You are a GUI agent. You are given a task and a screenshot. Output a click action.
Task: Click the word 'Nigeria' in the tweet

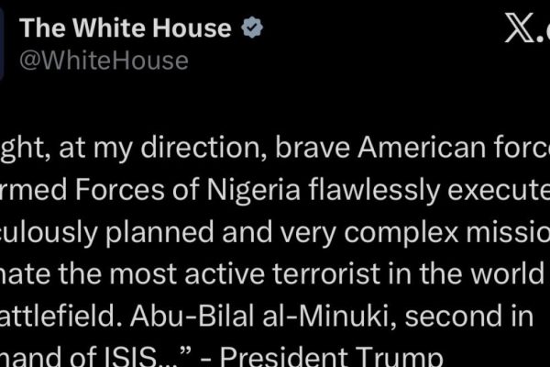(253, 191)
